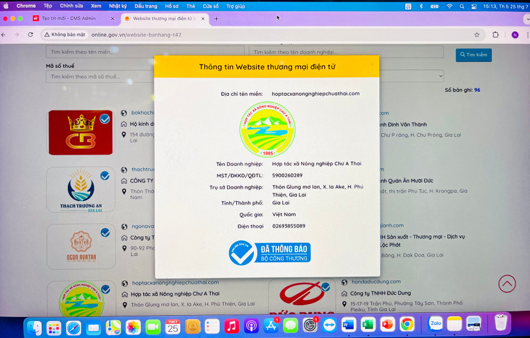Open hoptacxanongnghiepchuathai.com listing link
This screenshot has width=530, height=338.
(x=175, y=282)
